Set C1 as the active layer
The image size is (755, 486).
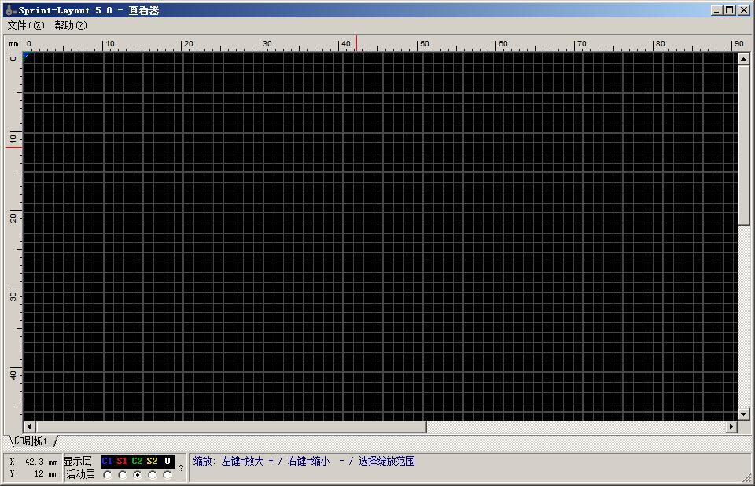pyautogui.click(x=108, y=476)
